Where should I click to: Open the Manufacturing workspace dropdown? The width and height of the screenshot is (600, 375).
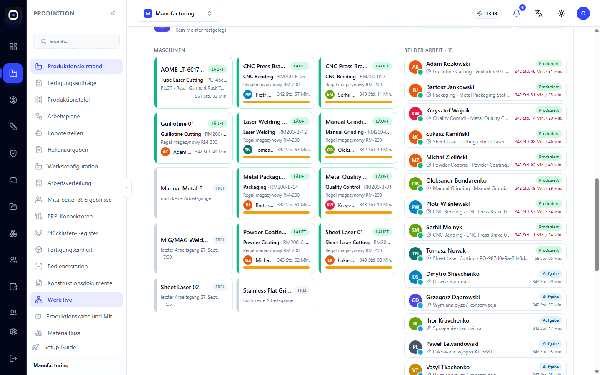(178, 13)
